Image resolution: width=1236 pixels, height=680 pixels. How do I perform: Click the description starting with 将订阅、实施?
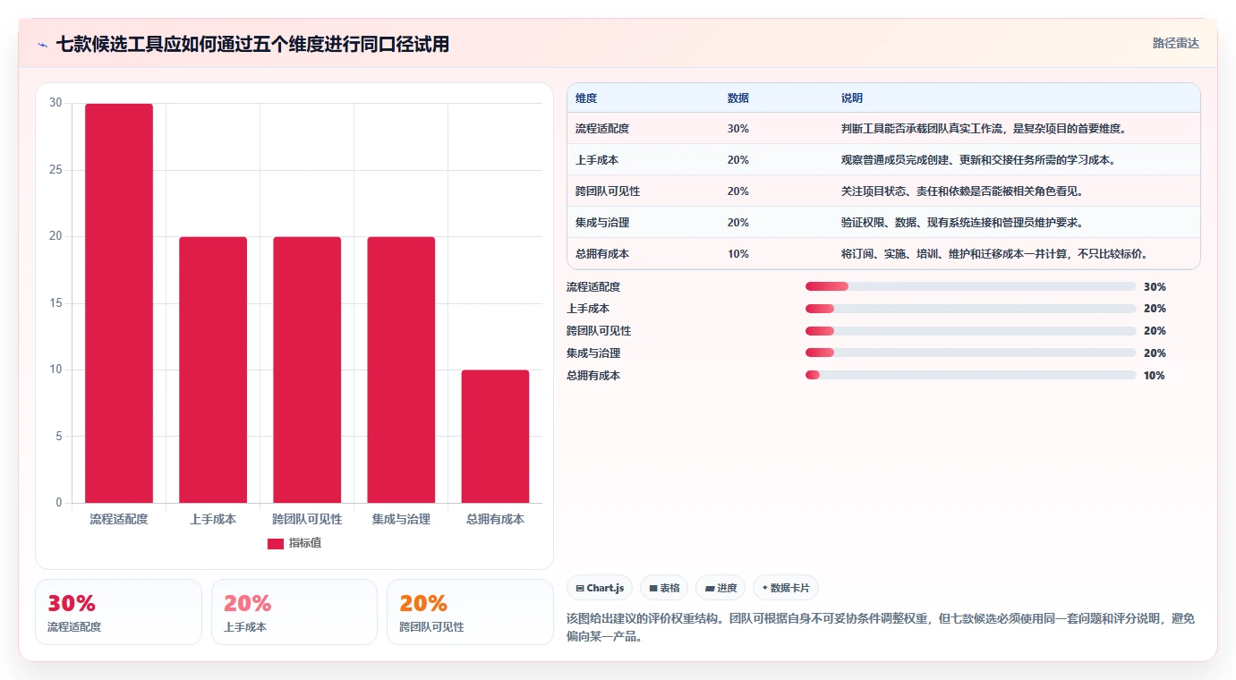994,254
